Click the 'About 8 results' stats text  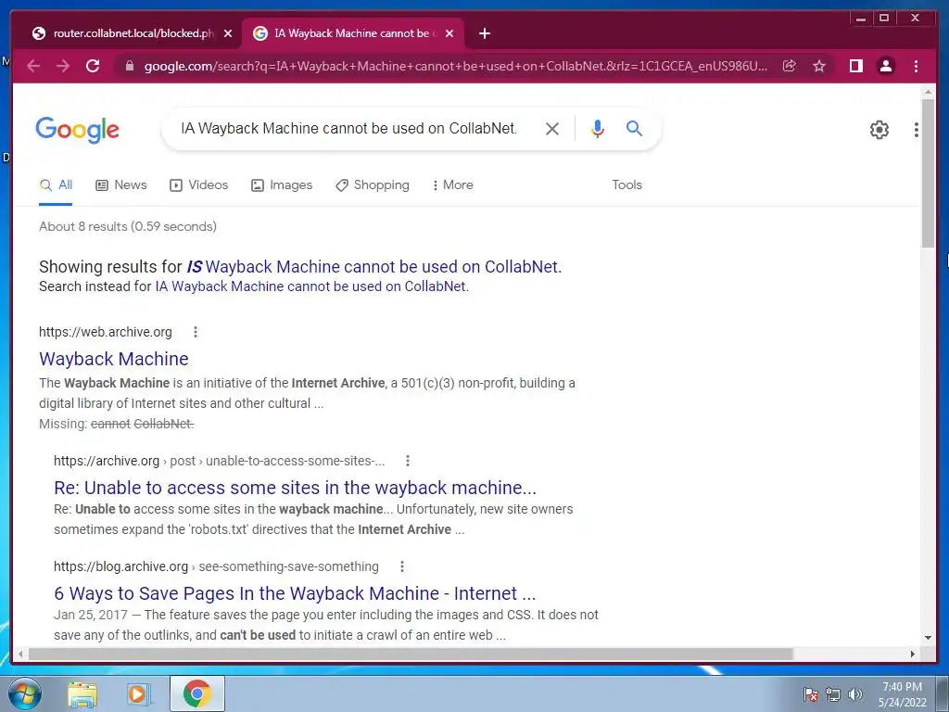pos(128,226)
